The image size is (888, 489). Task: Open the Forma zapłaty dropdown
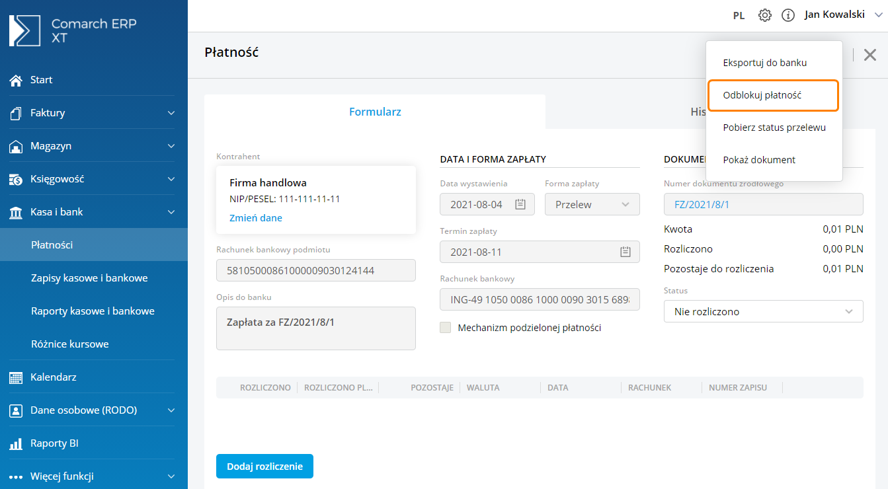(x=592, y=205)
